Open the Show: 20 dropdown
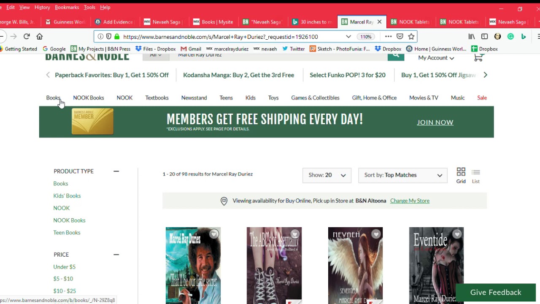Screen dimensions: 540x304 pos(327,175)
